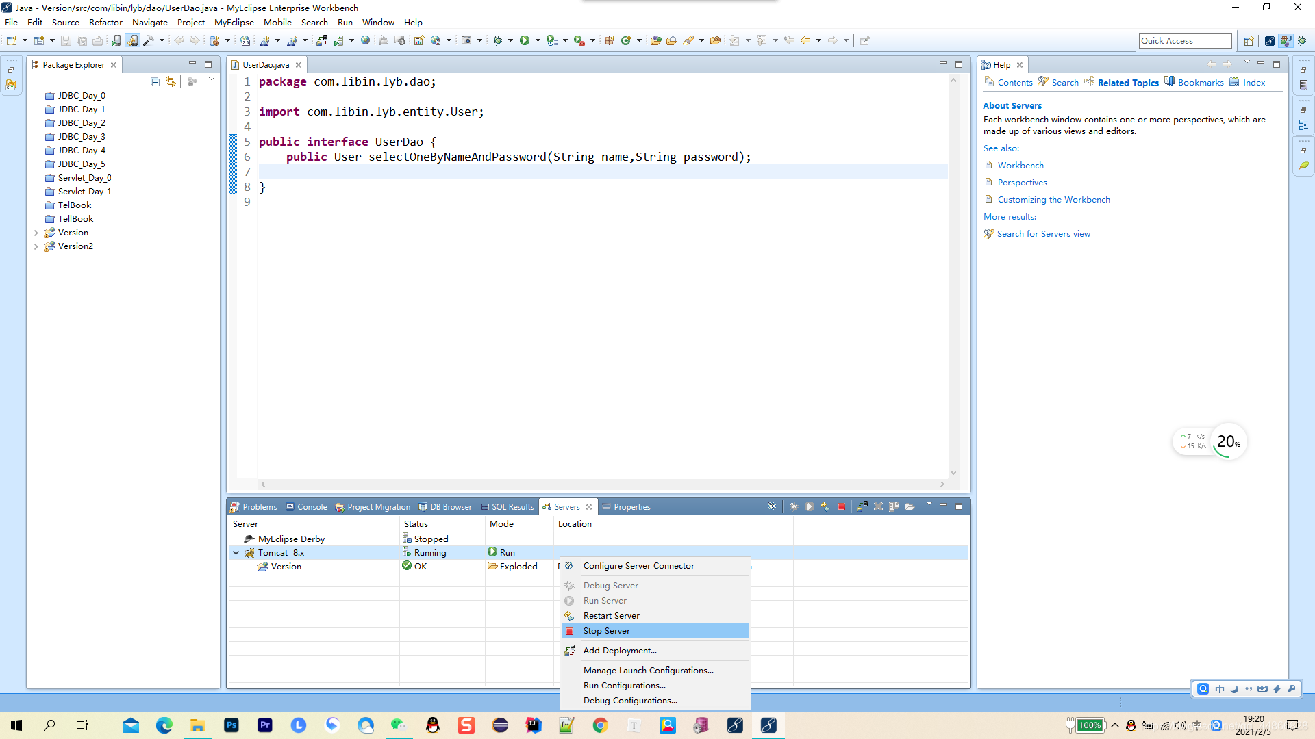Click the Collapse All icon in Package Explorer

click(x=155, y=82)
